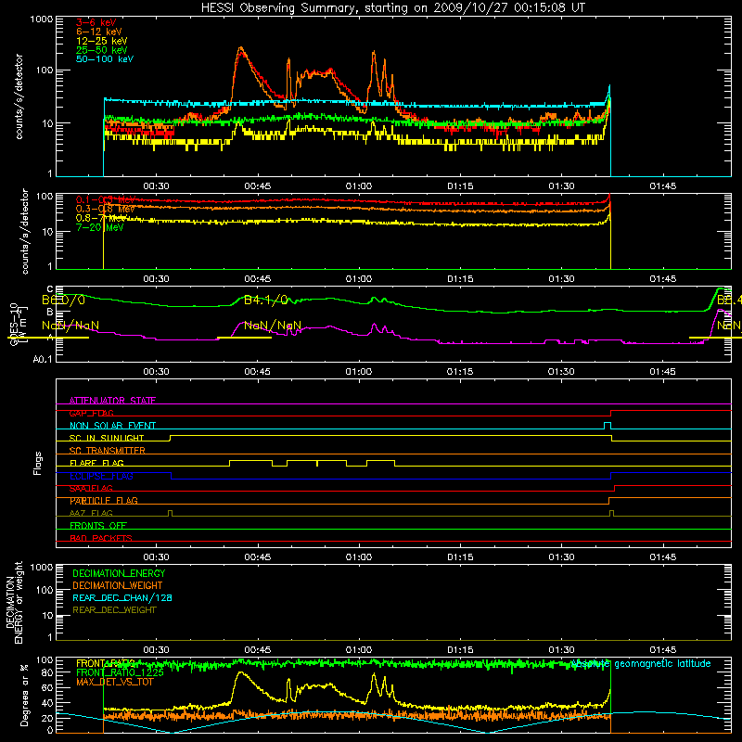The width and height of the screenshot is (742, 742).
Task: Click the REAR_DEC_CHAN/128 legend label
Action: click(x=122, y=597)
